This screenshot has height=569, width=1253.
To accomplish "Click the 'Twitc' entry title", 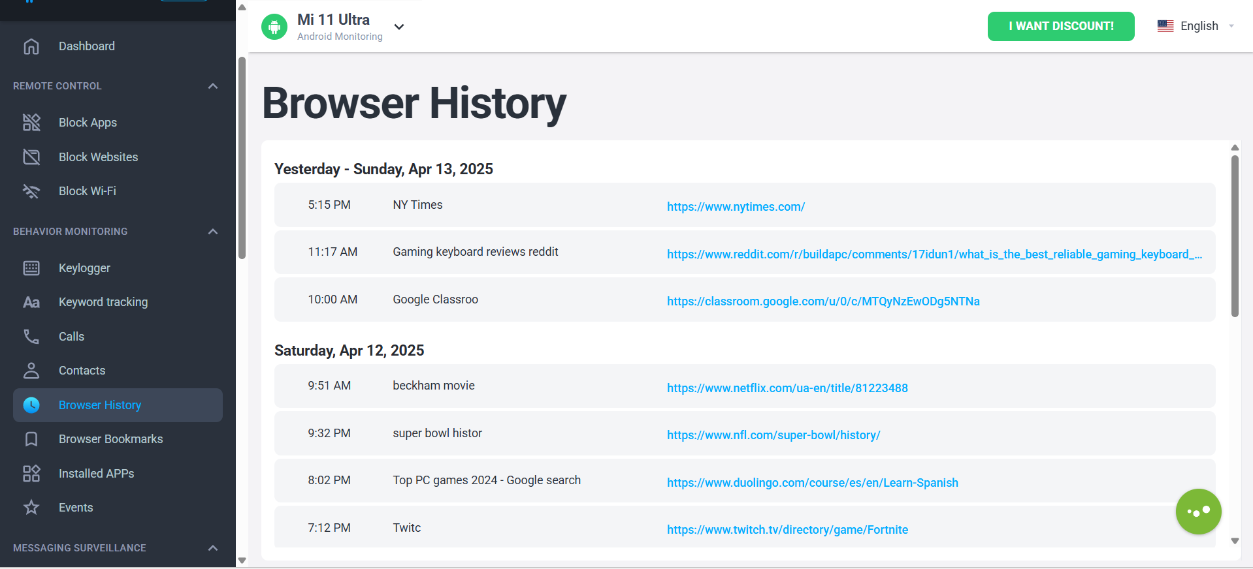I will tap(406, 528).
